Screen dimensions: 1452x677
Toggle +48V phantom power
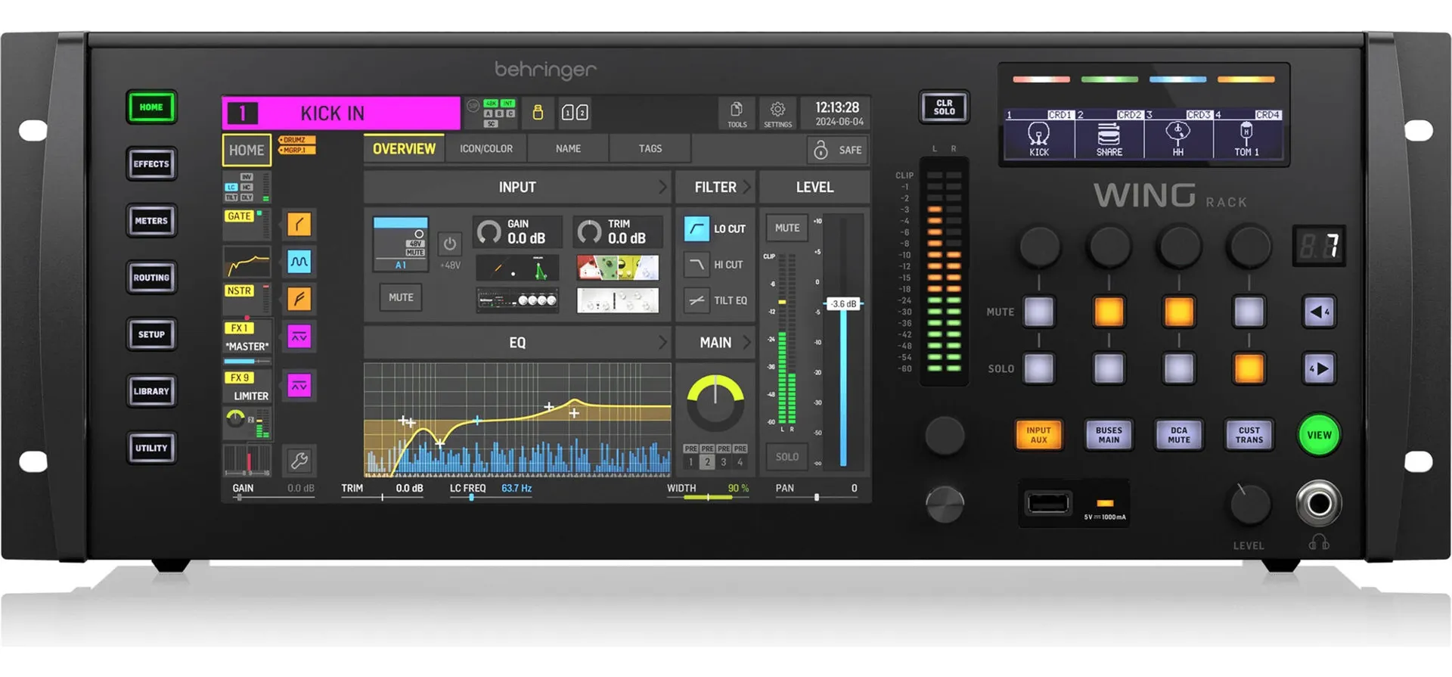(x=450, y=246)
